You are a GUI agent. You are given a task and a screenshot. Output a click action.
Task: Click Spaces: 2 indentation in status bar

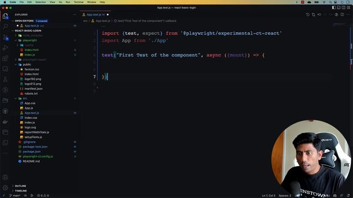tap(285, 196)
